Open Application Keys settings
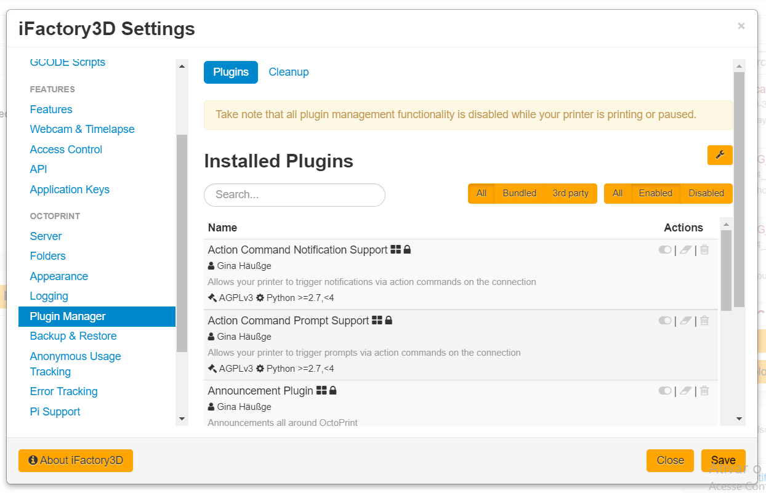 pos(70,190)
